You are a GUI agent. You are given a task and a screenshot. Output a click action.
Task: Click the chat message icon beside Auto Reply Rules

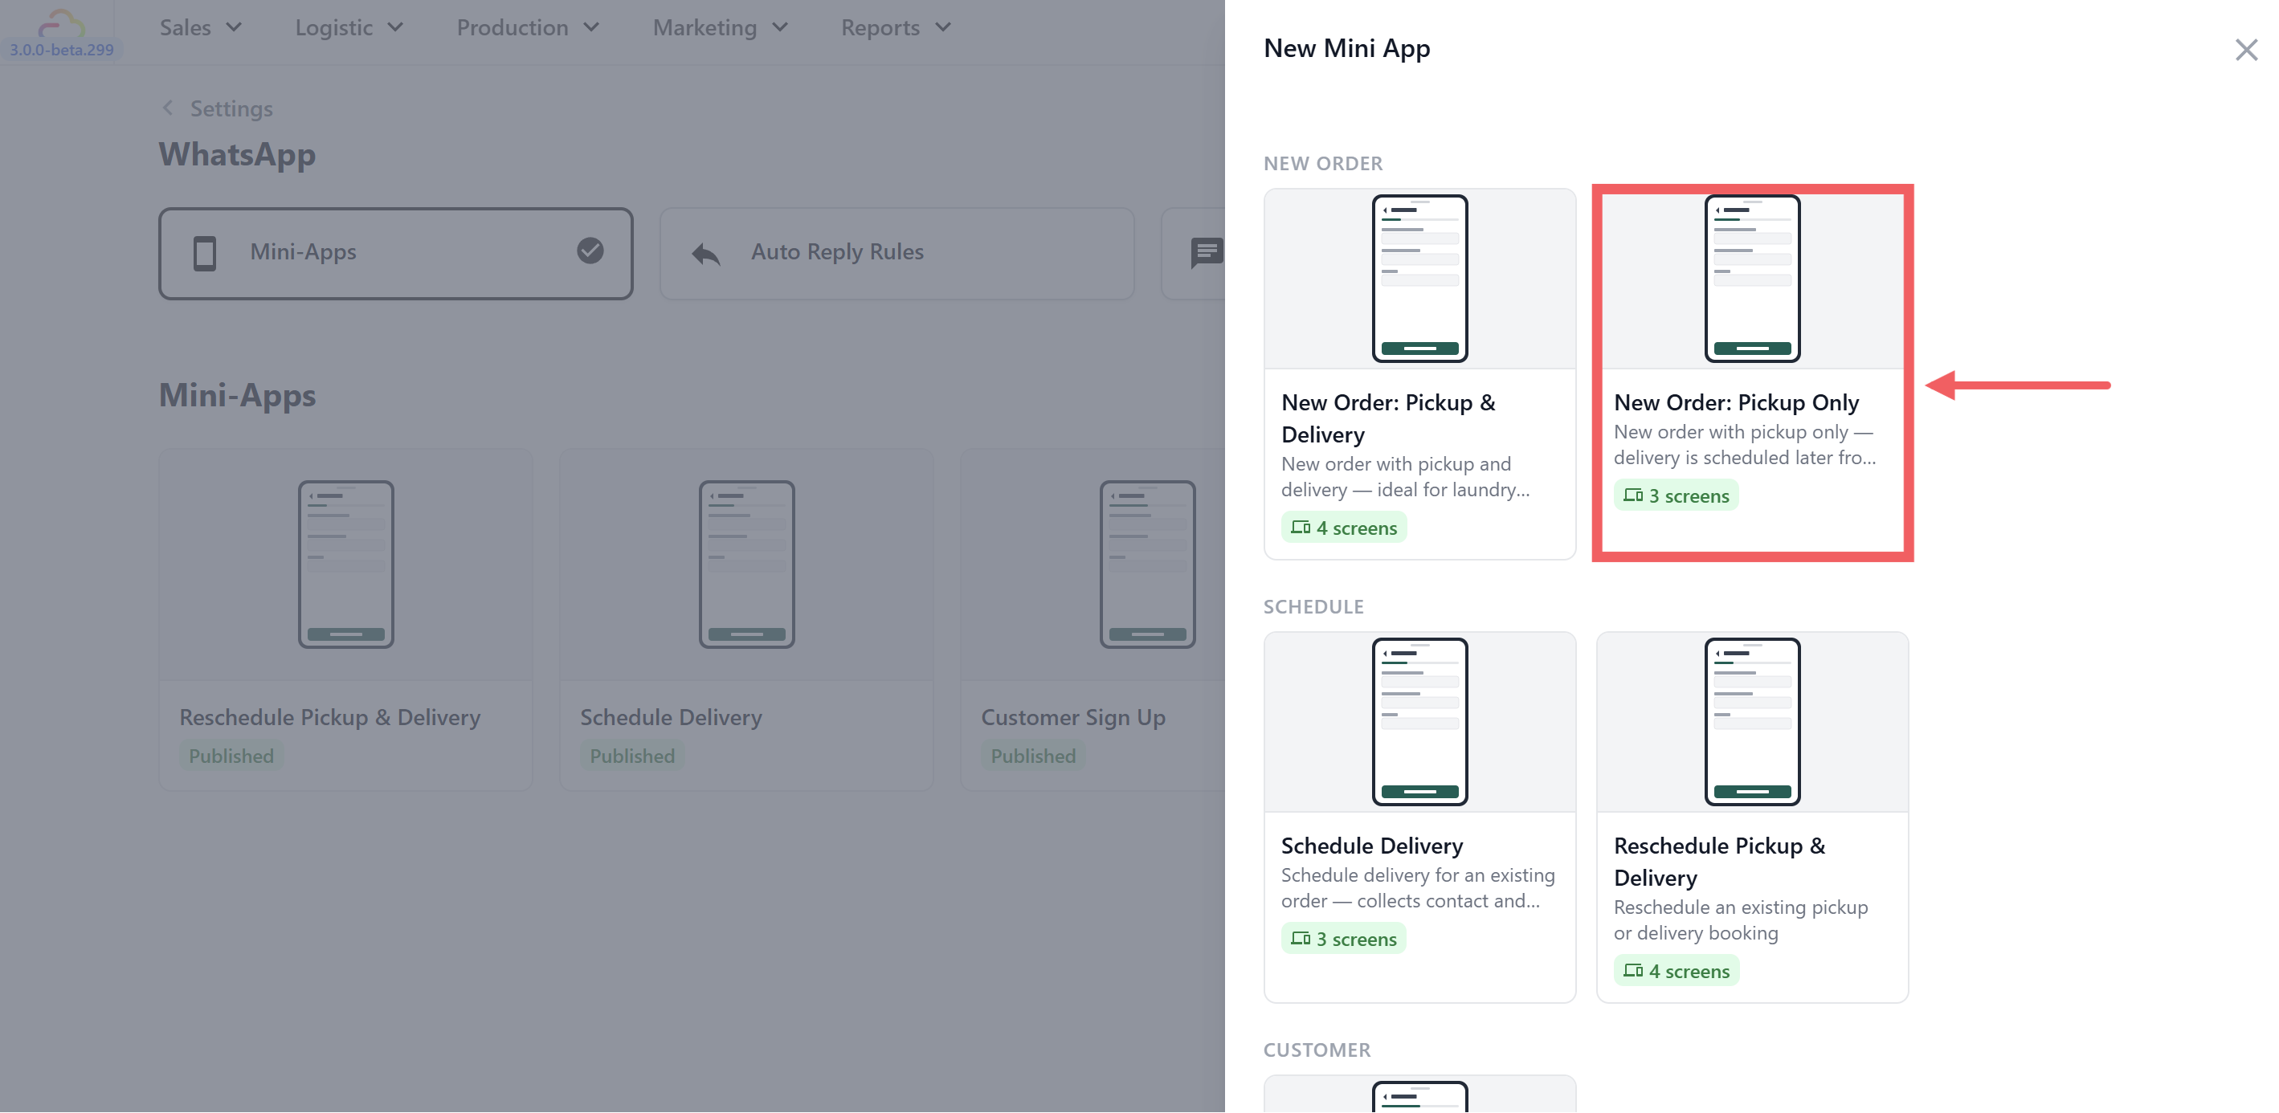pyautogui.click(x=1206, y=254)
